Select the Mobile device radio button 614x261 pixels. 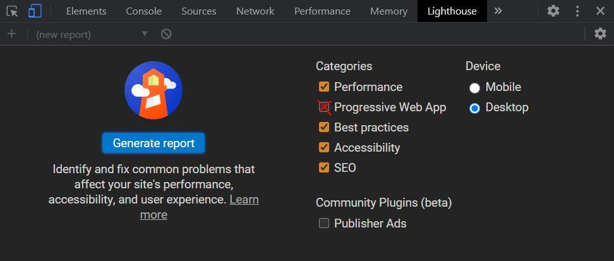474,88
